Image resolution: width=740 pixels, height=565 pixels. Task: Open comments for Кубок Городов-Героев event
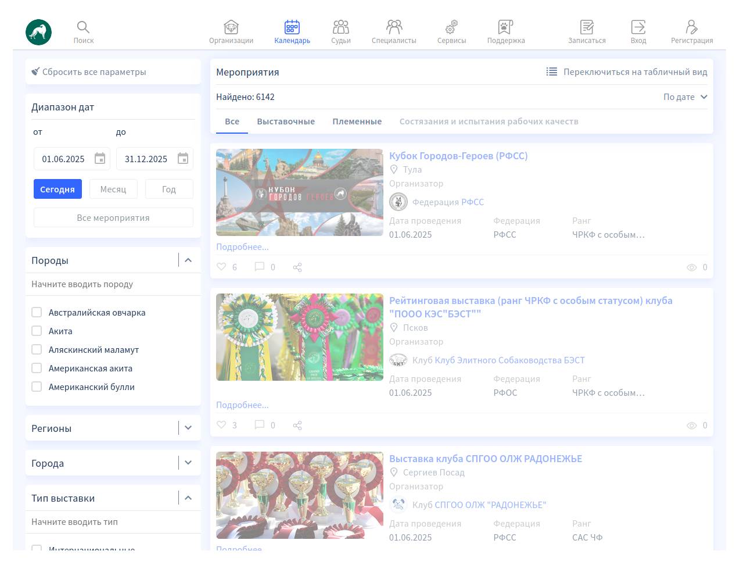tap(260, 267)
